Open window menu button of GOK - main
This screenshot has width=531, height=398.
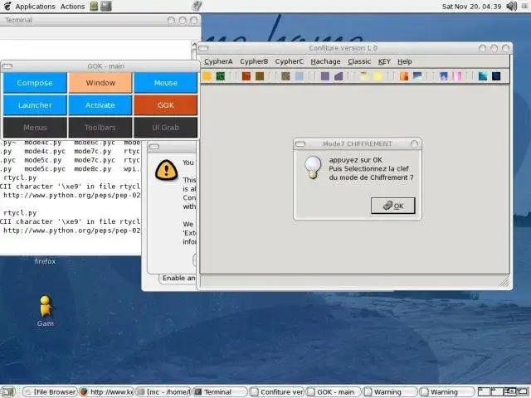click(7, 66)
